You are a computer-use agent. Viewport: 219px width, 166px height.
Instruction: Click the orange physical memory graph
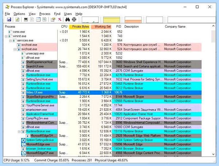(x=133, y=20)
